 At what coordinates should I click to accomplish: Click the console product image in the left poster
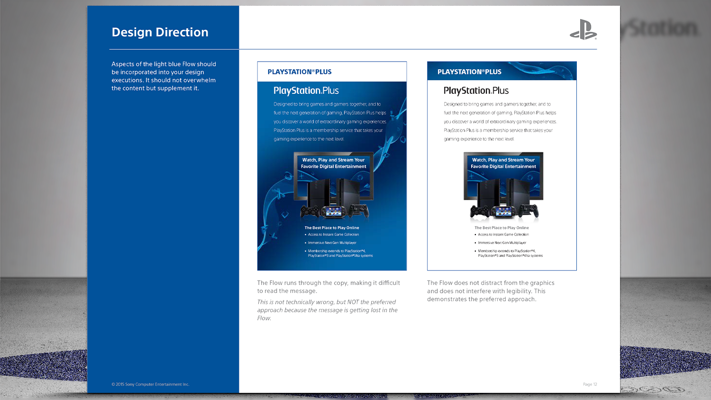[334, 186]
